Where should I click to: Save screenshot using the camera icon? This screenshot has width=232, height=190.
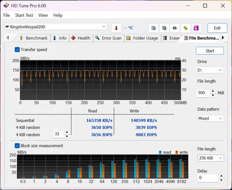pos(175,28)
